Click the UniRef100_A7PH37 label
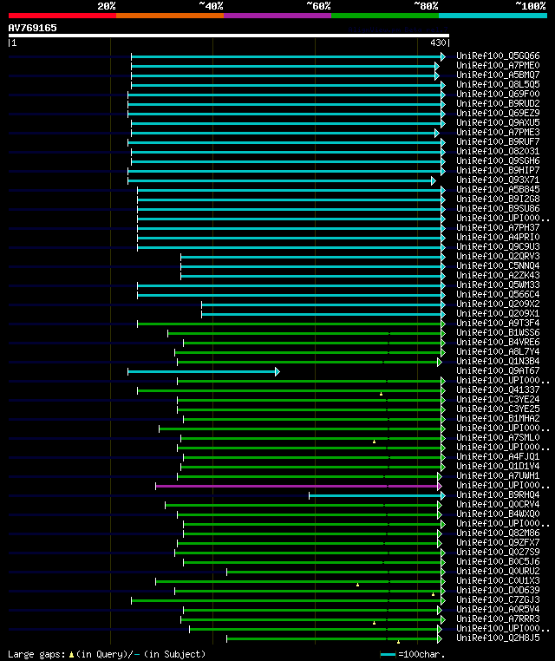Image resolution: width=555 pixels, height=661 pixels. (498, 227)
